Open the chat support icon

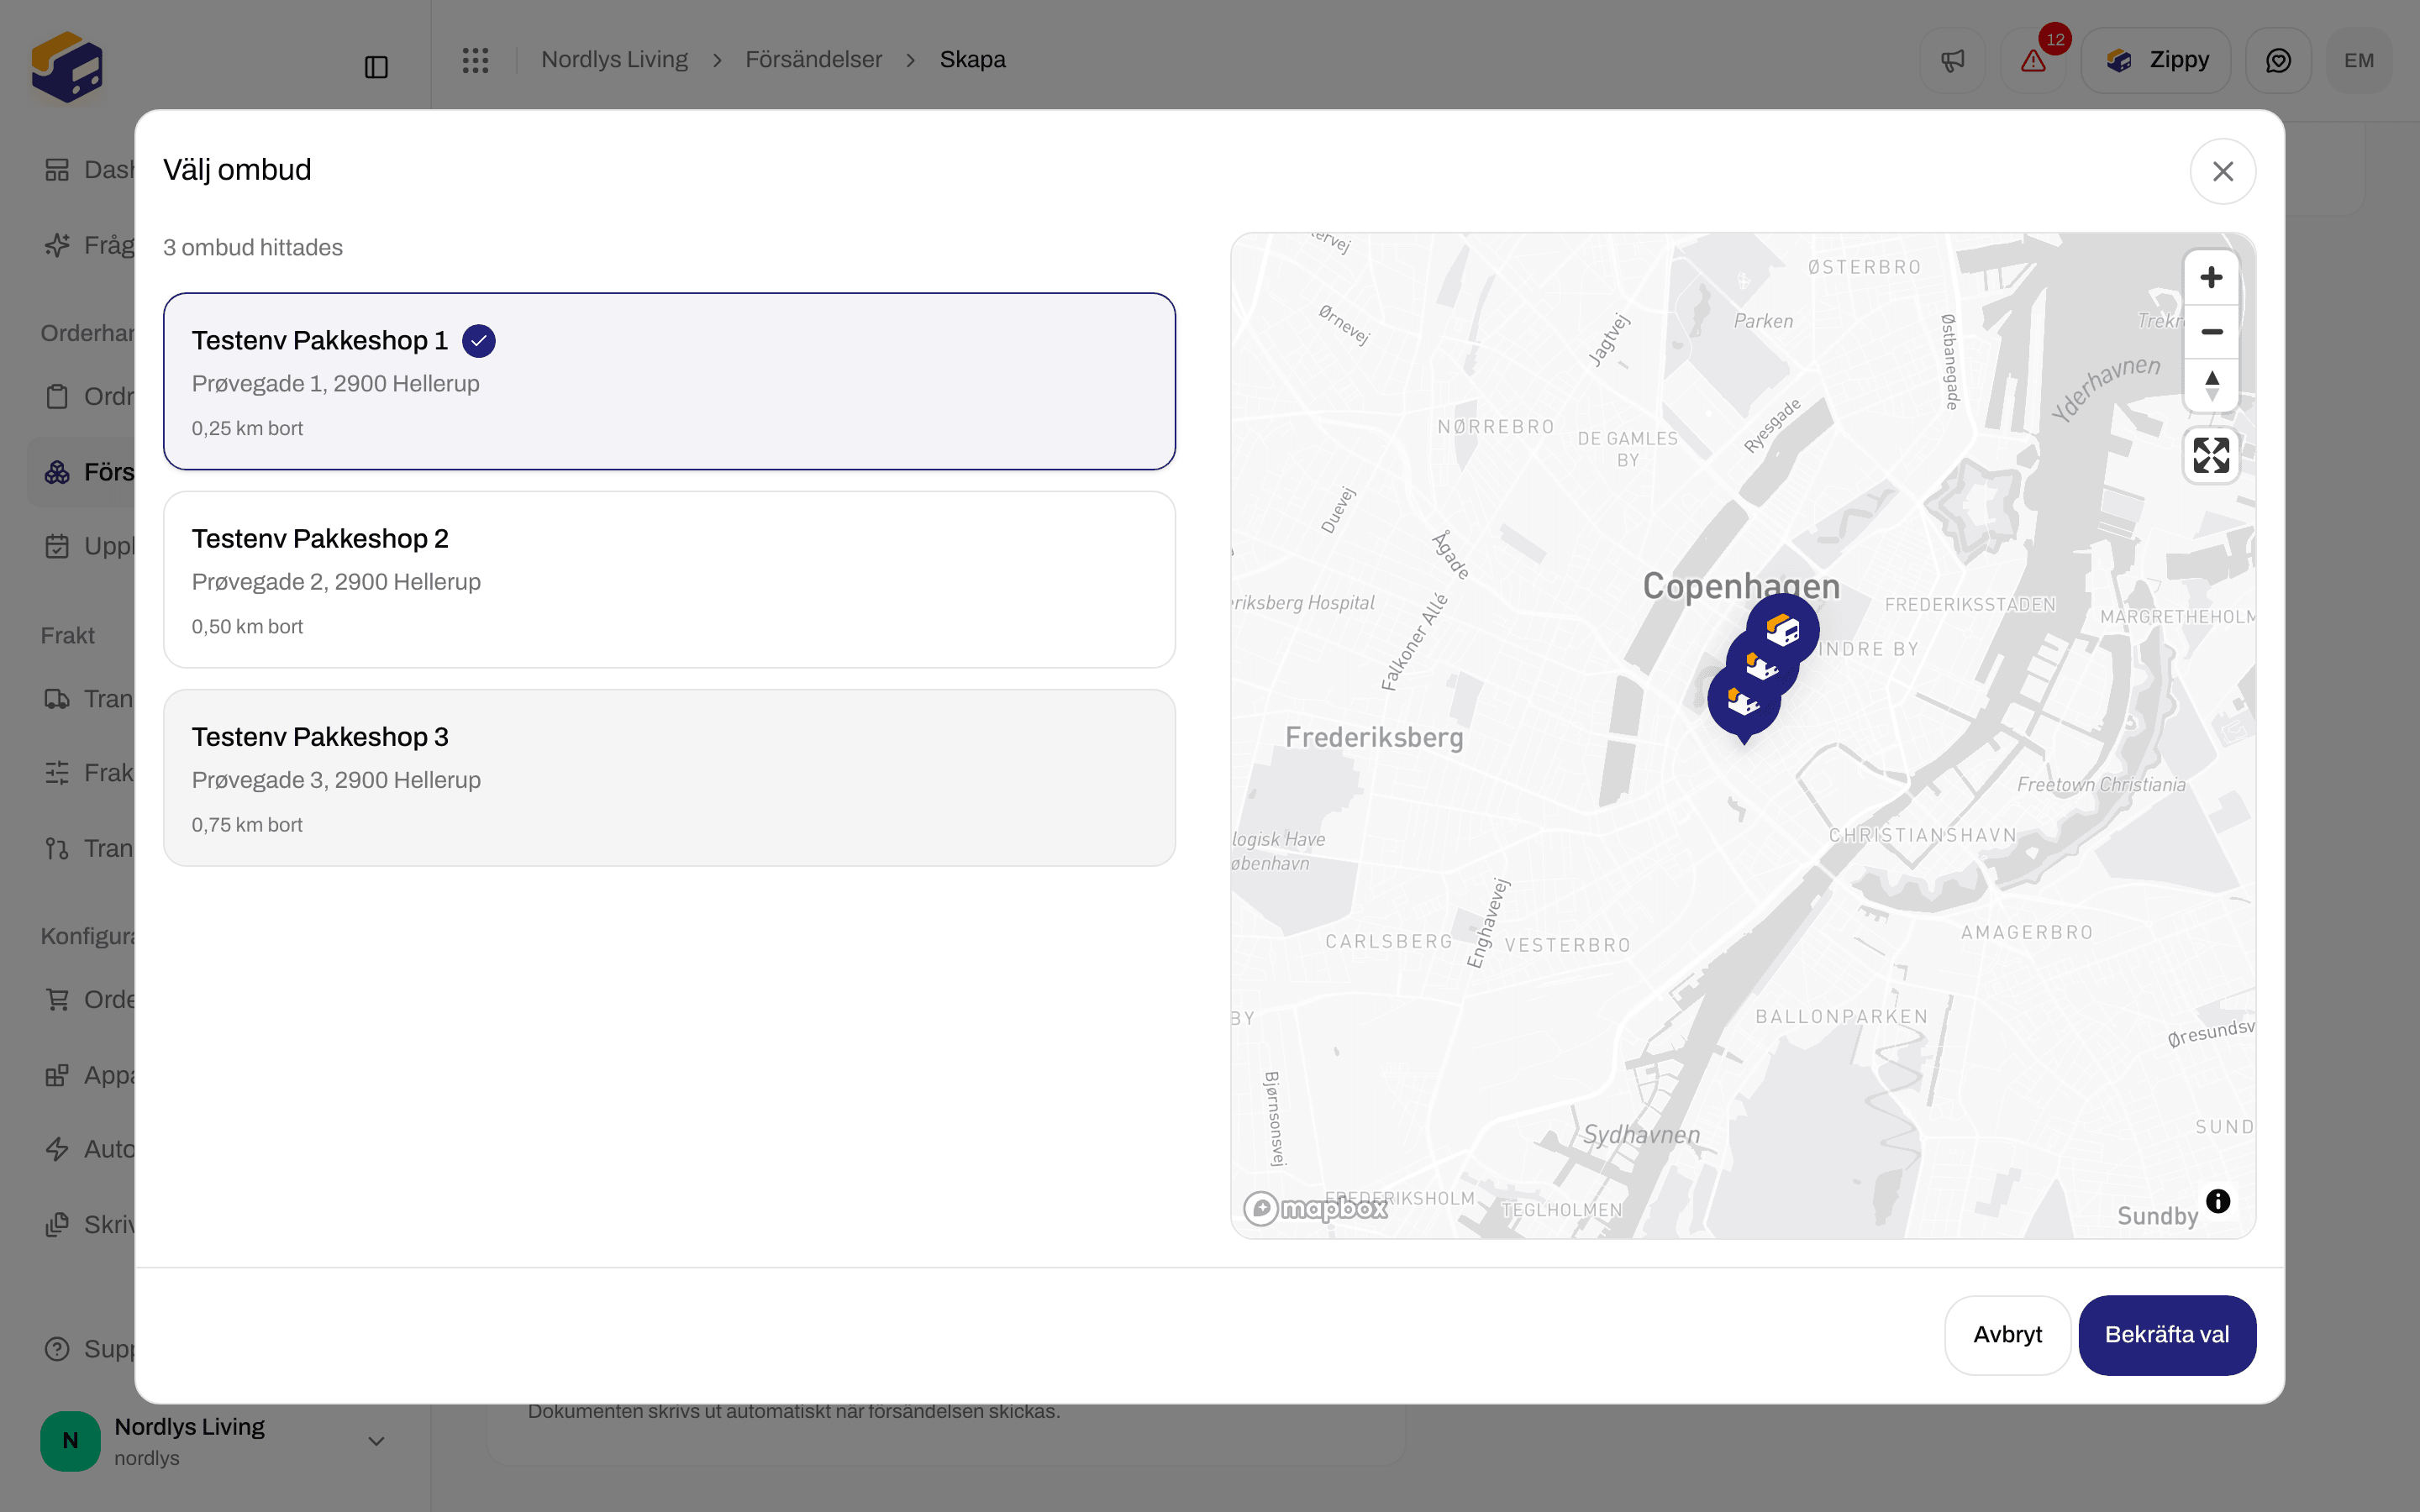[x=2278, y=61]
